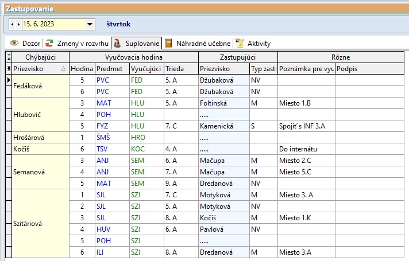The height and width of the screenshot is (261, 409).
Task: Click the Hodina column header
Action: tap(82, 68)
